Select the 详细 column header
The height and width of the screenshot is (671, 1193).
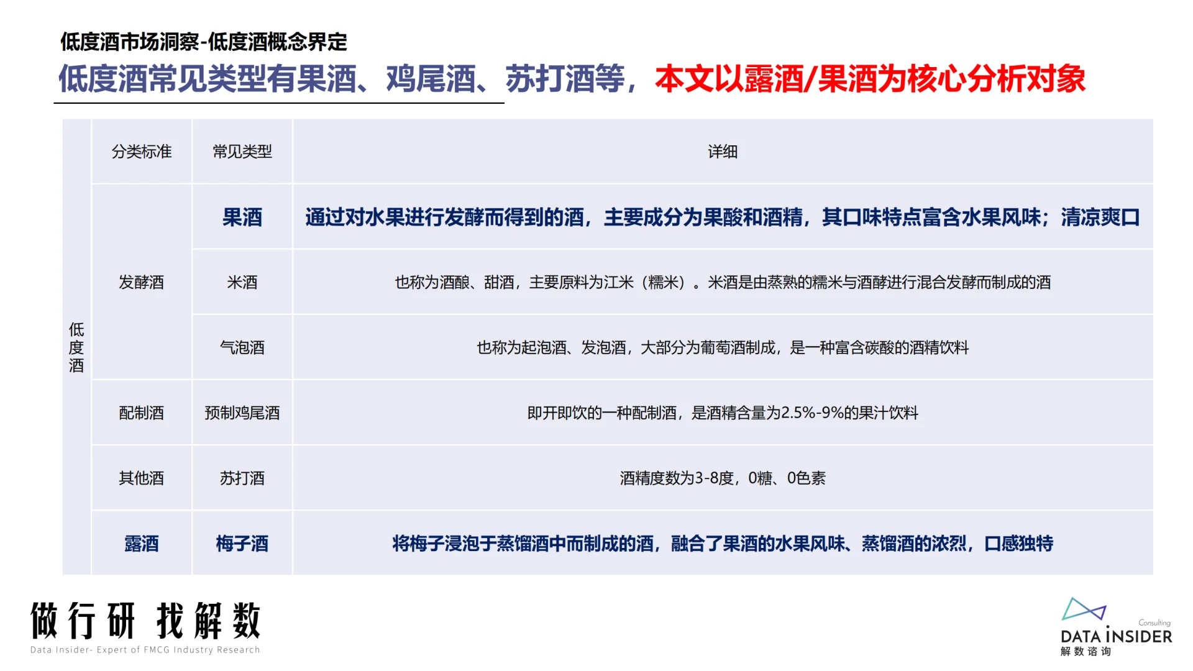click(723, 152)
